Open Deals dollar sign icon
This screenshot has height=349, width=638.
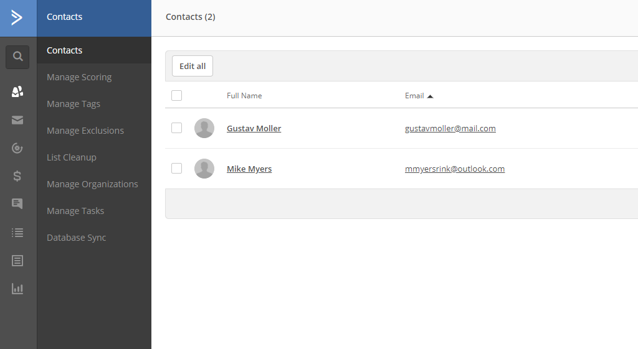pos(17,176)
